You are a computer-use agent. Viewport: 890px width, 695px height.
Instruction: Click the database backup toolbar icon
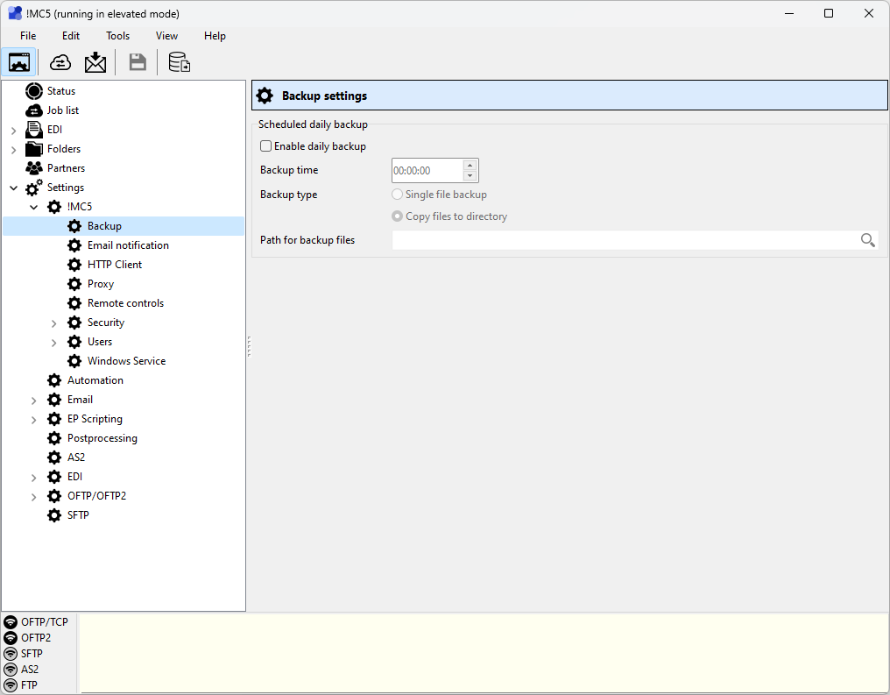[180, 62]
